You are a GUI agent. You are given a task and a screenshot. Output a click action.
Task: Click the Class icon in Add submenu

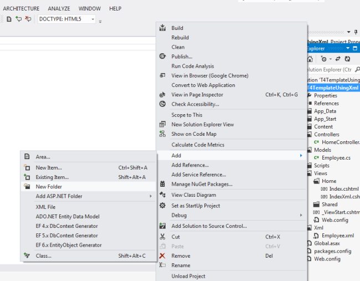27,256
